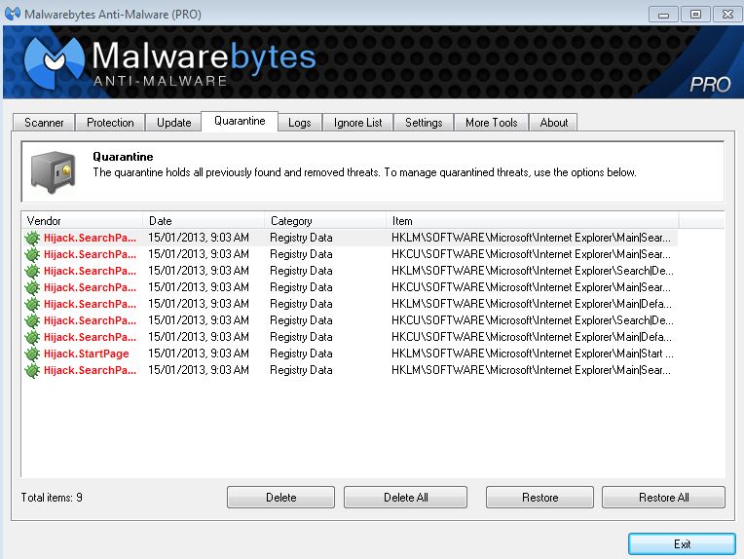
Task: Select the HKCU ...Internet Explorer\Search|De... item
Action: (x=532, y=320)
